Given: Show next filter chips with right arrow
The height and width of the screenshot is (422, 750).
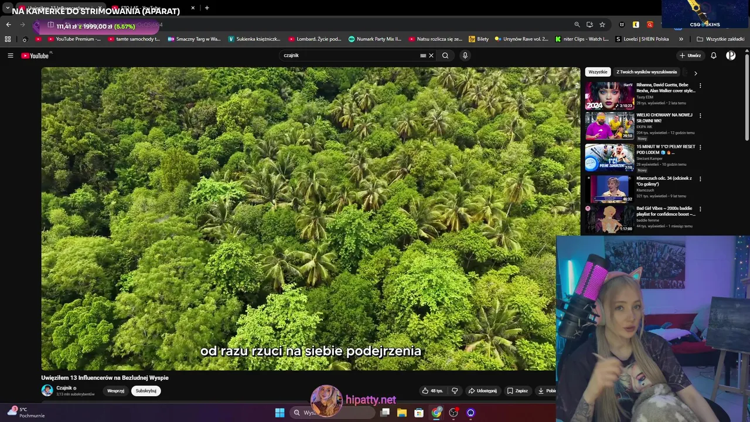Looking at the screenshot, I should pos(696,73).
